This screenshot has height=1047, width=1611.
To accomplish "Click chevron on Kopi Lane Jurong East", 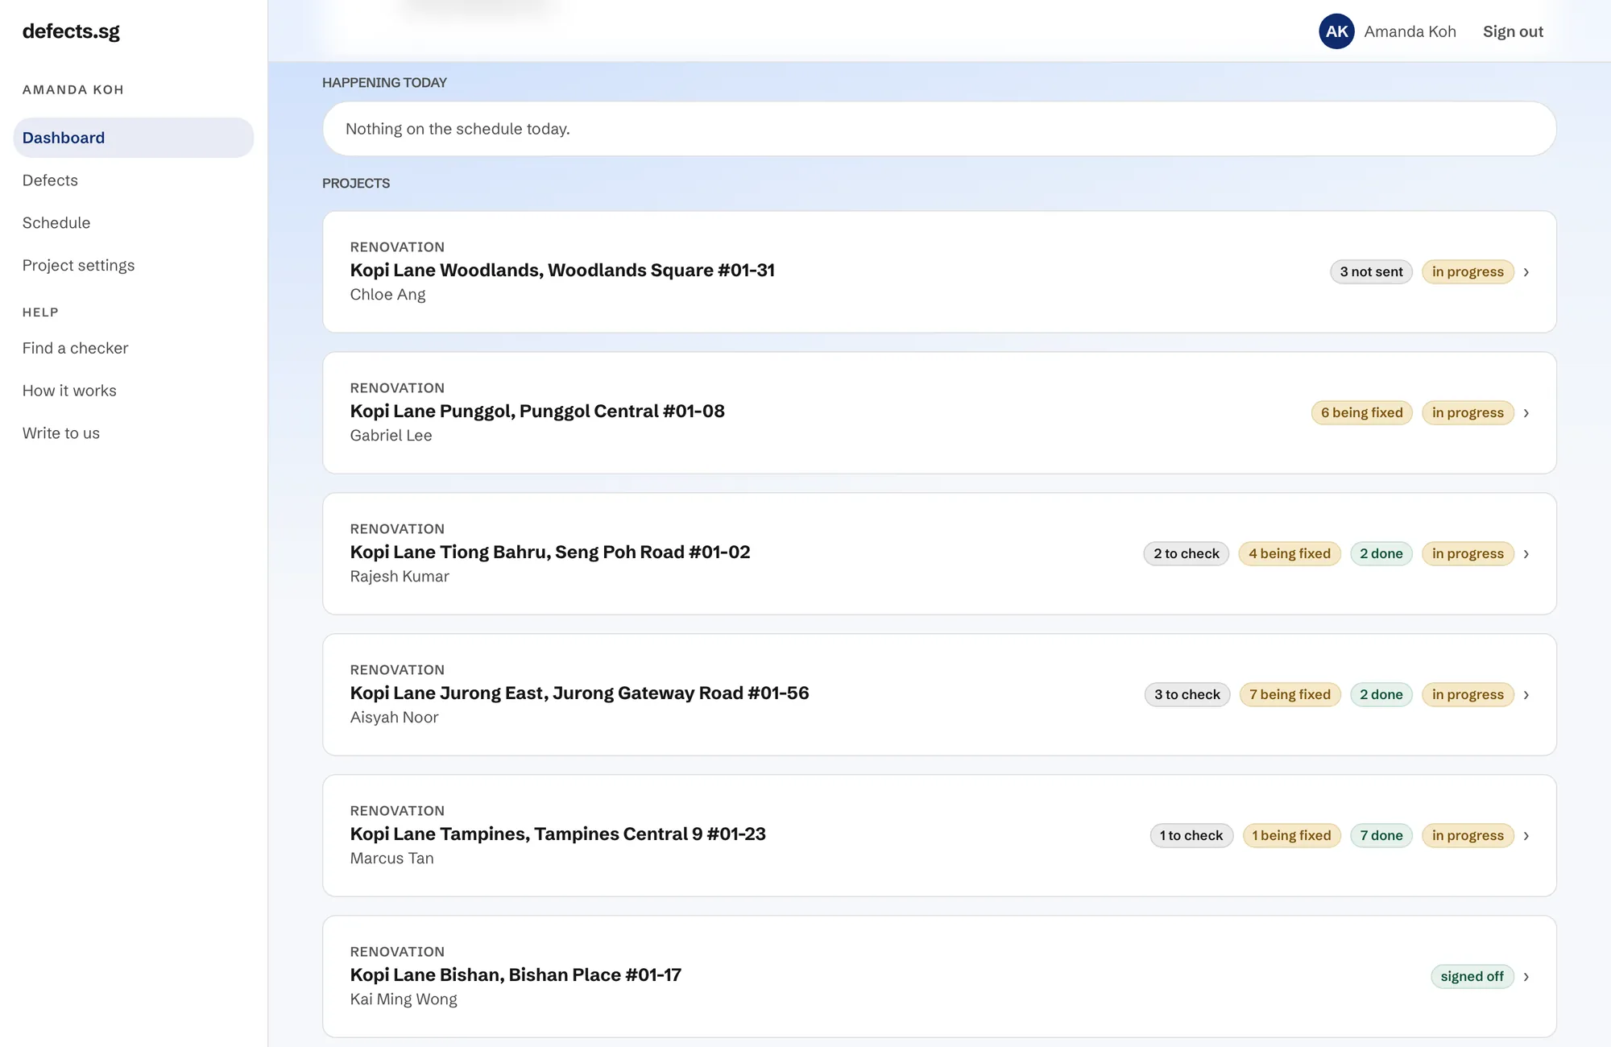I will point(1526,695).
